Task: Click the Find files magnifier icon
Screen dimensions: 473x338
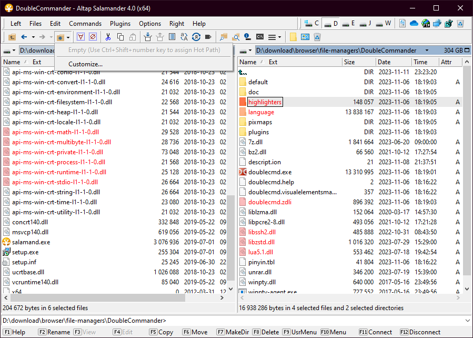Action: 235,37
